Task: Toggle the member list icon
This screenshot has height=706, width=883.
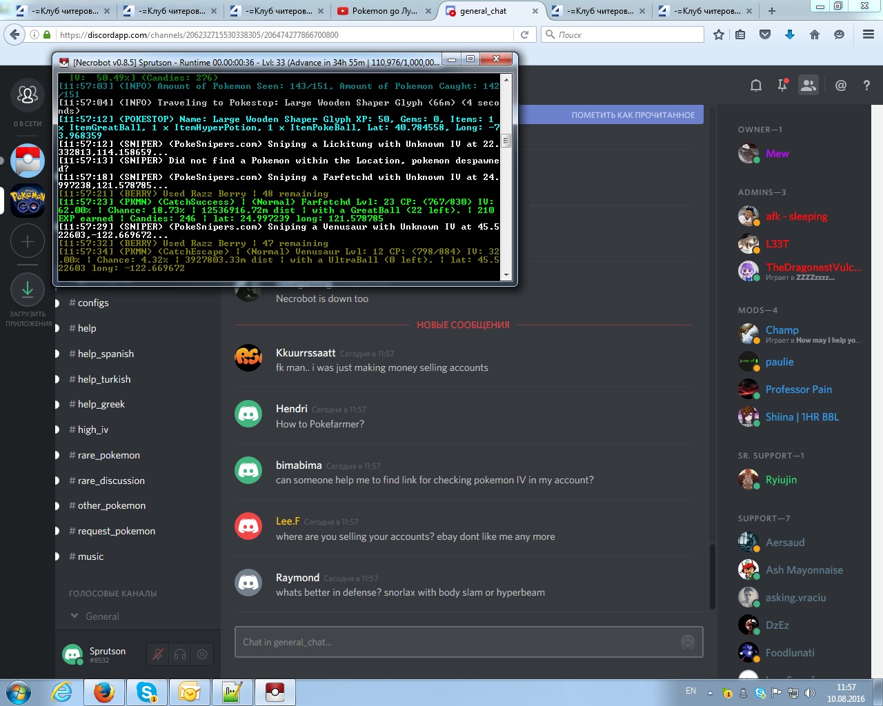Action: (808, 85)
